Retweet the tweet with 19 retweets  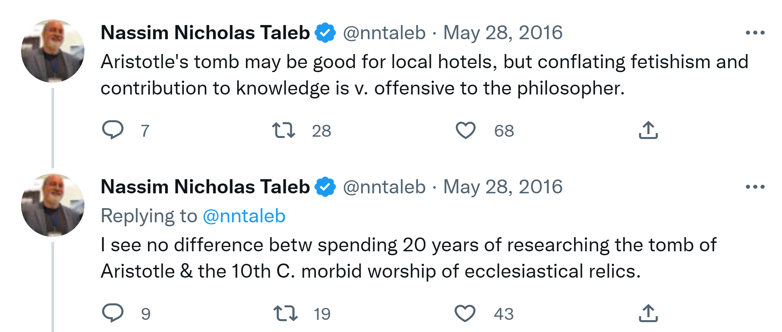pyautogui.click(x=285, y=313)
